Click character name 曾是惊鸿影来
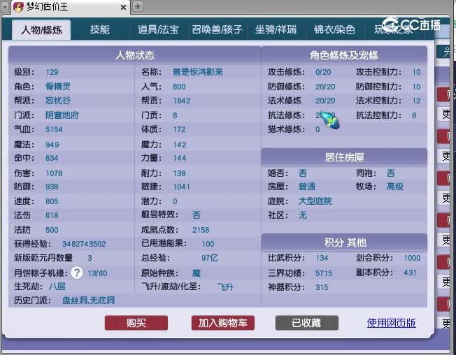 click(x=198, y=72)
